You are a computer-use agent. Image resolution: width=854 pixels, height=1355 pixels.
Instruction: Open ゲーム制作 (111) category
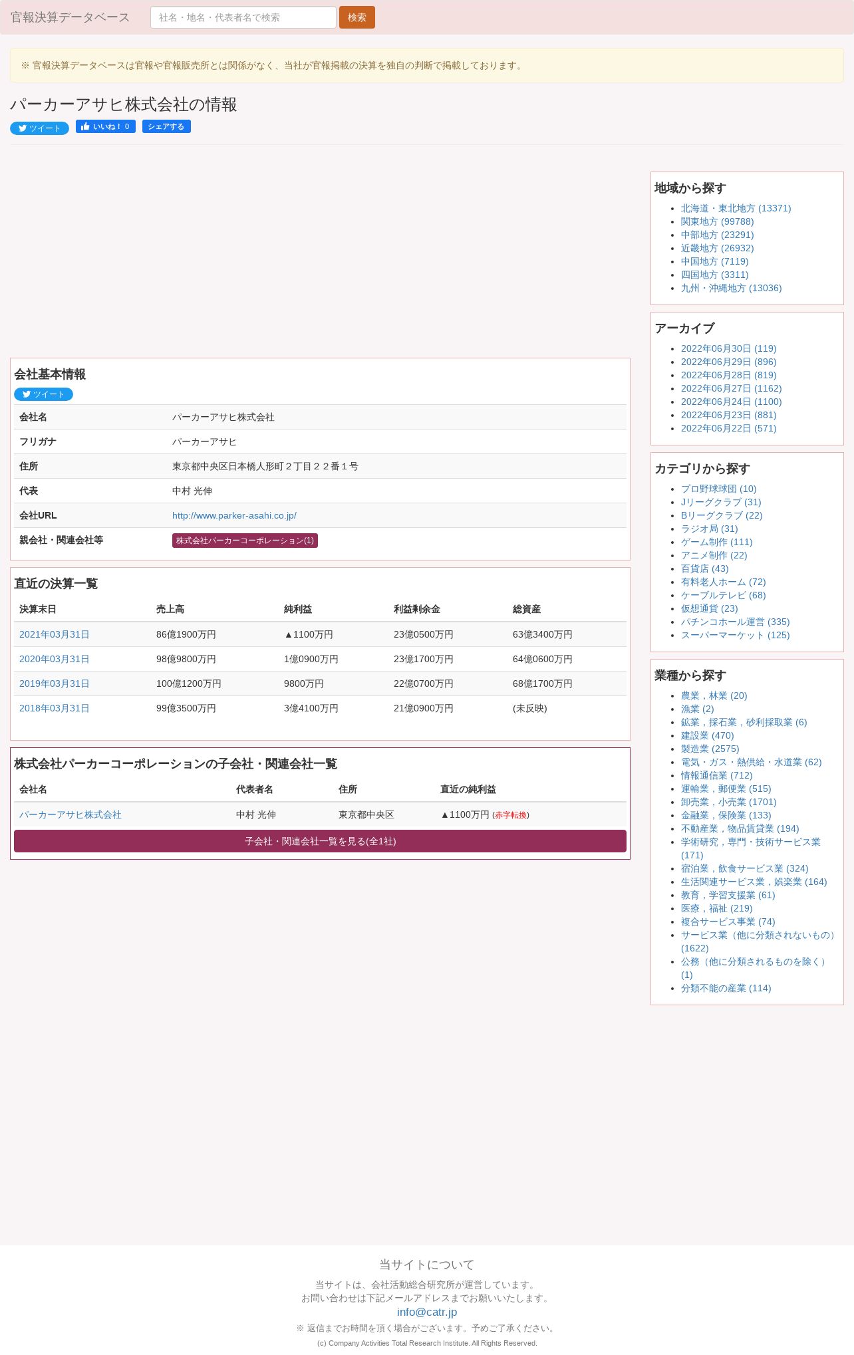716,542
